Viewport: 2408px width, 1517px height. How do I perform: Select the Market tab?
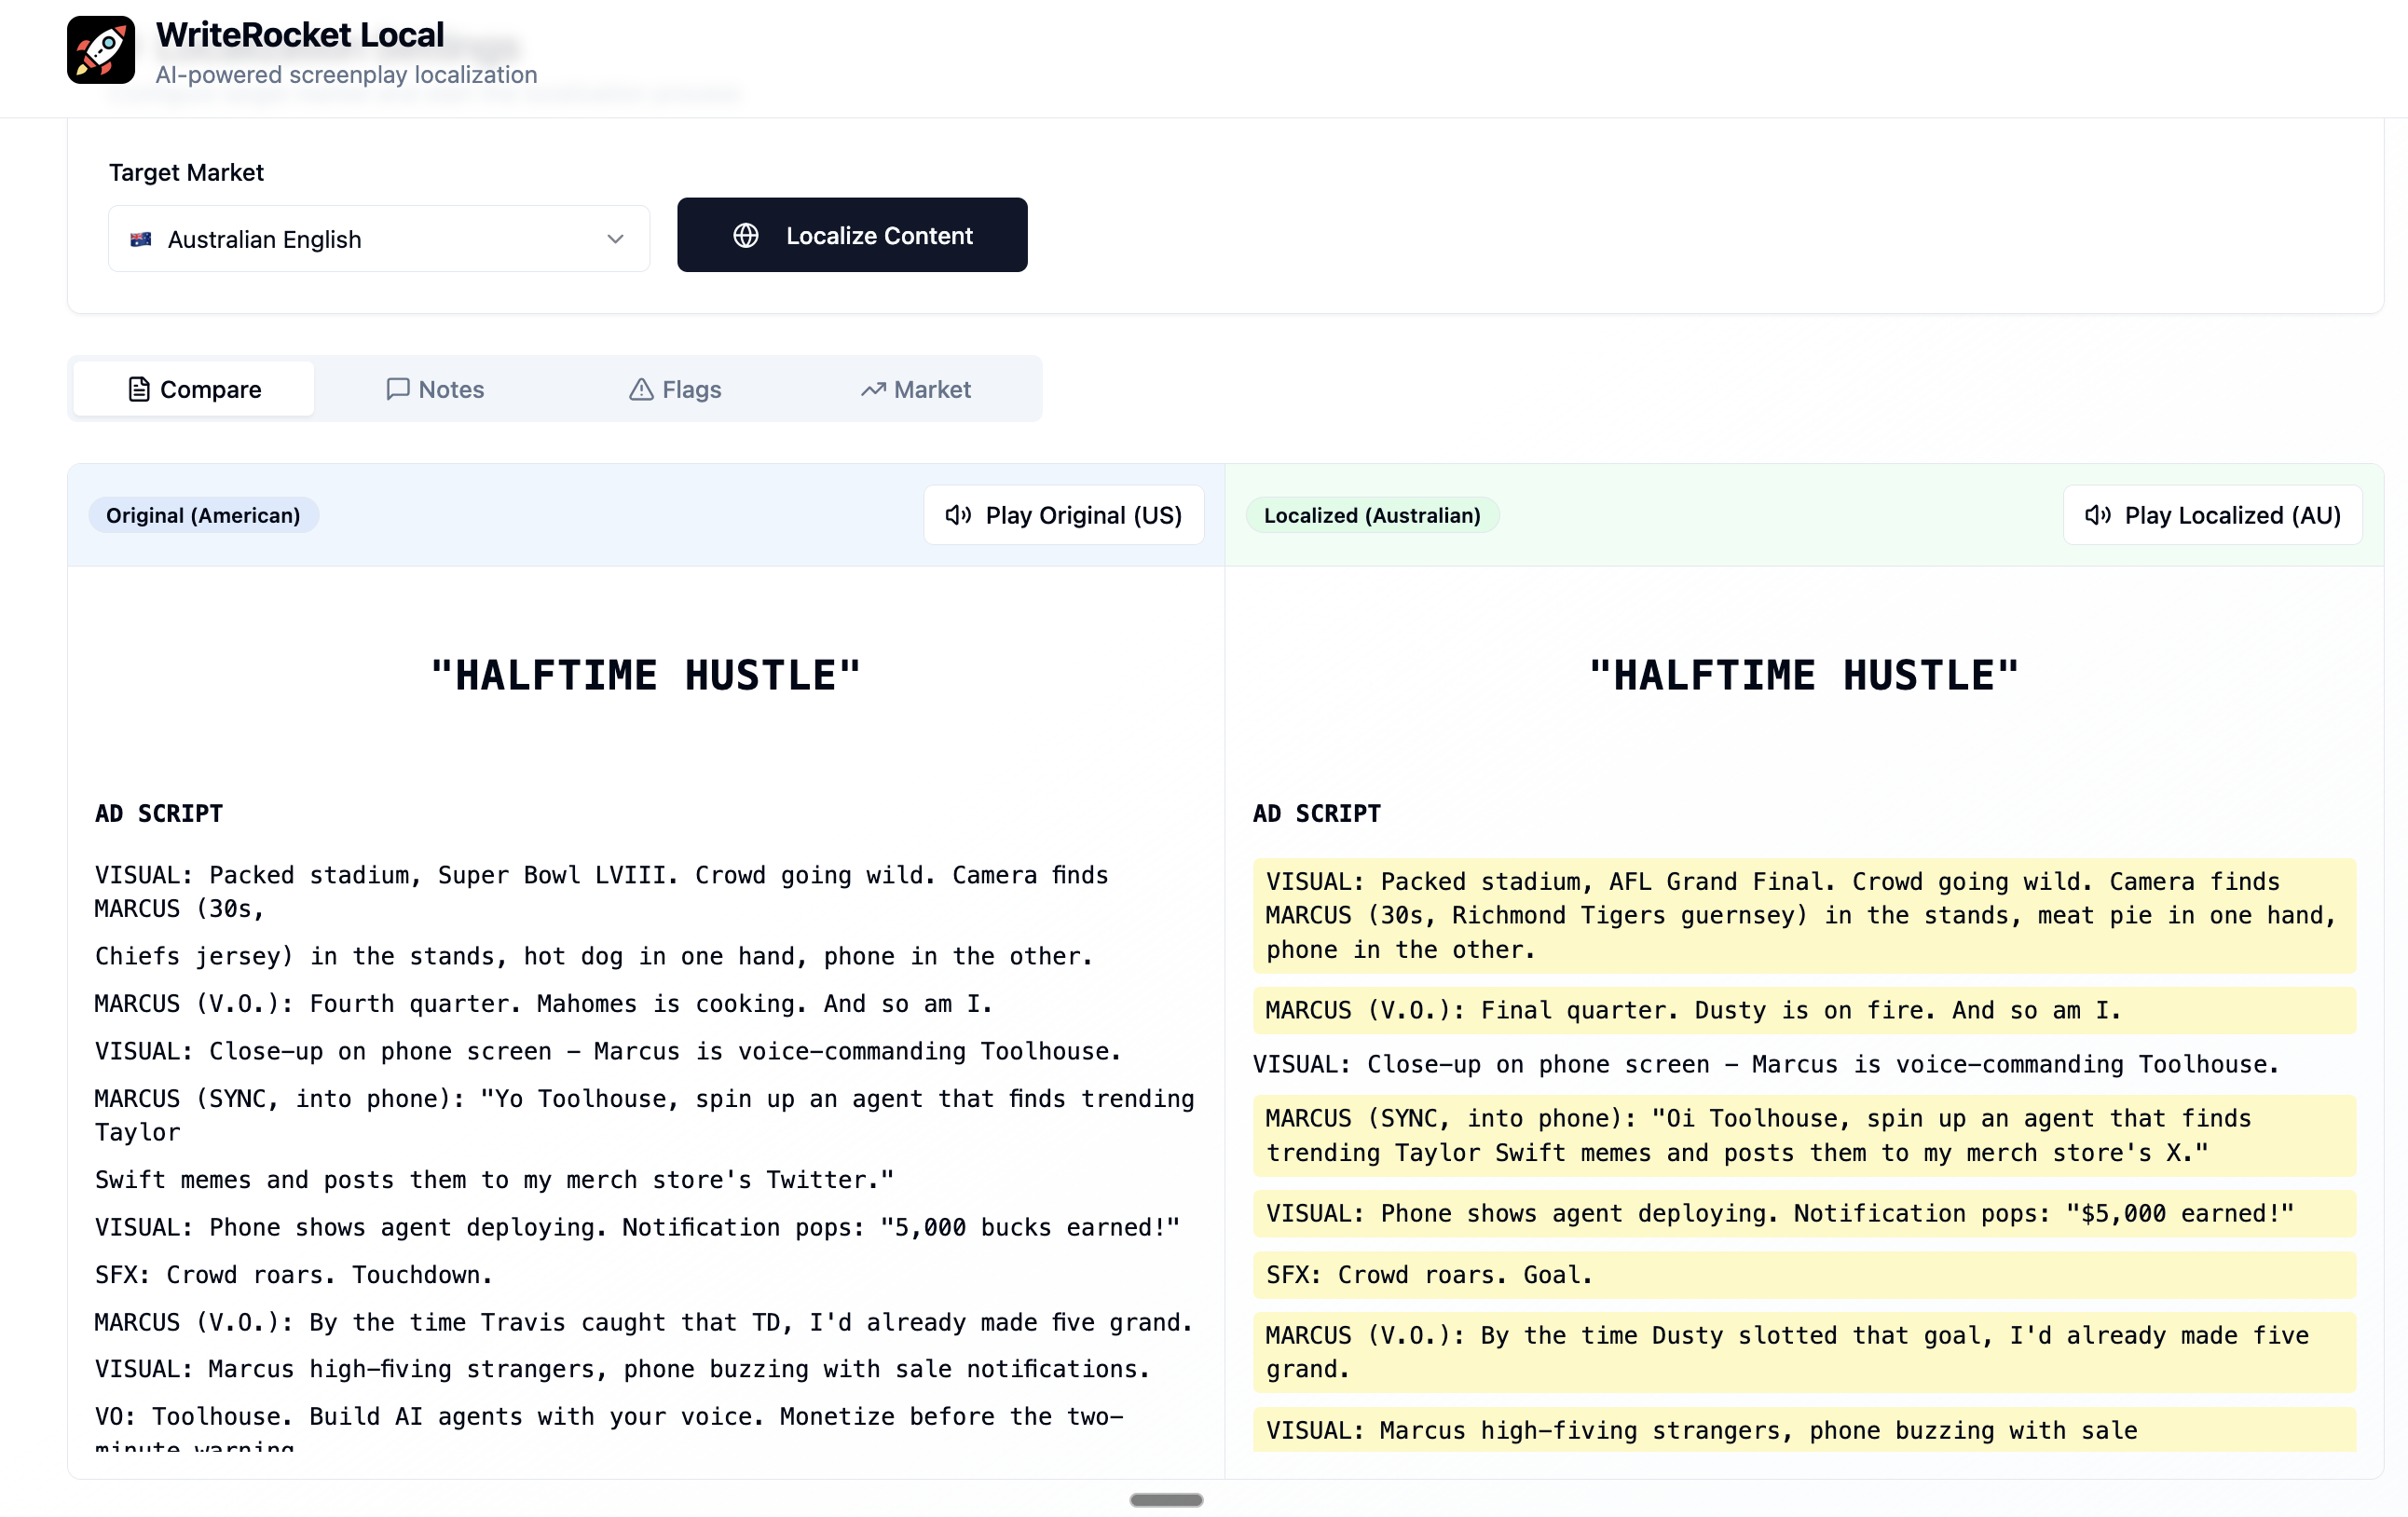point(916,389)
